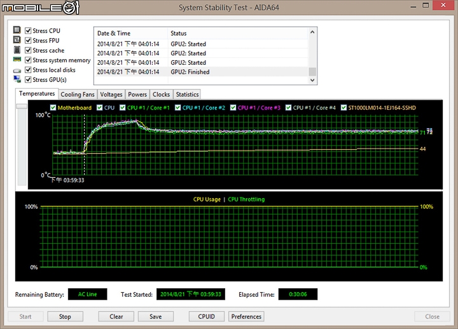Click the green memory module icon
Viewport: 458px width, 329px height.
tap(17, 60)
